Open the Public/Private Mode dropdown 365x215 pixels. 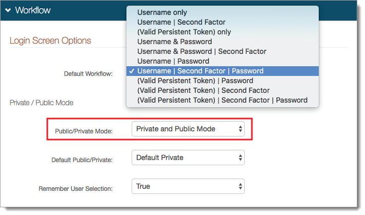pos(188,129)
